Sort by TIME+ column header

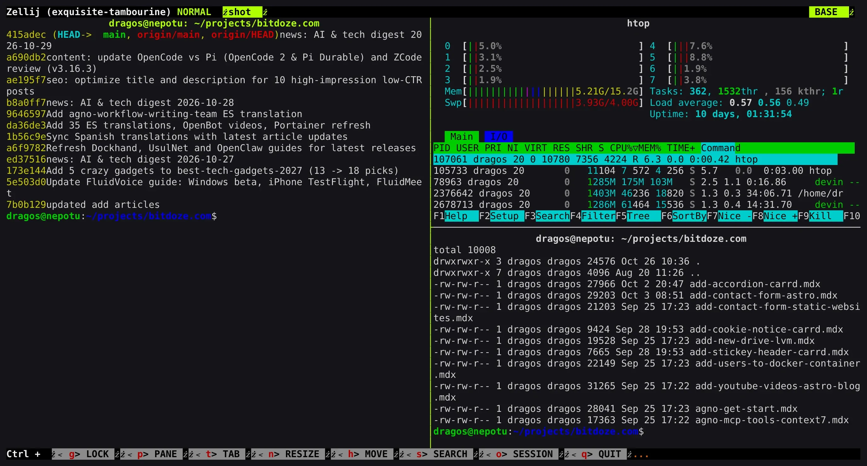(681, 148)
